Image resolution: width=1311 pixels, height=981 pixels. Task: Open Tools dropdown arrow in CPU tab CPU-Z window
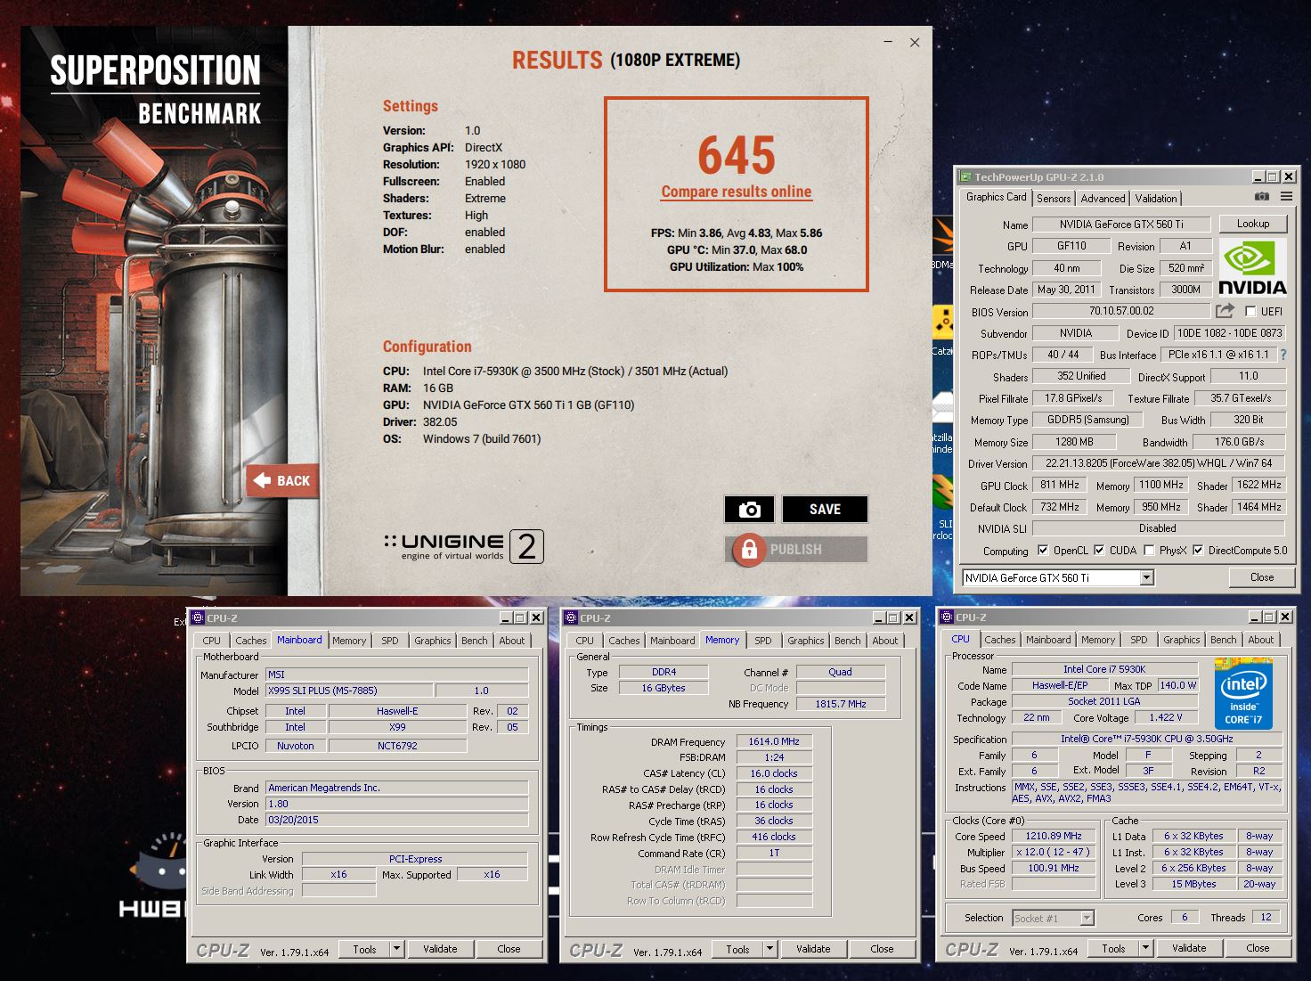point(1145,948)
